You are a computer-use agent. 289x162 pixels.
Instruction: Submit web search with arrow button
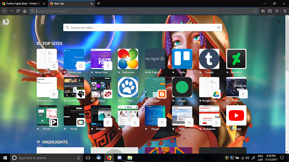(x=218, y=28)
